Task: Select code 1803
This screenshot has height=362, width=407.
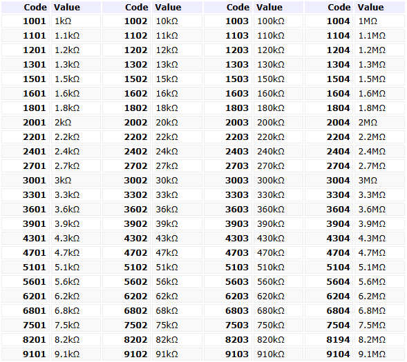Action: (x=227, y=108)
